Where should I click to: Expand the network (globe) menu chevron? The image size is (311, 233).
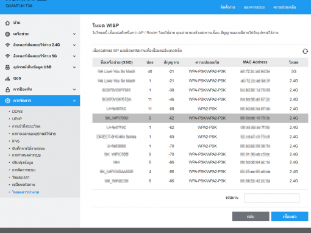point(74,34)
